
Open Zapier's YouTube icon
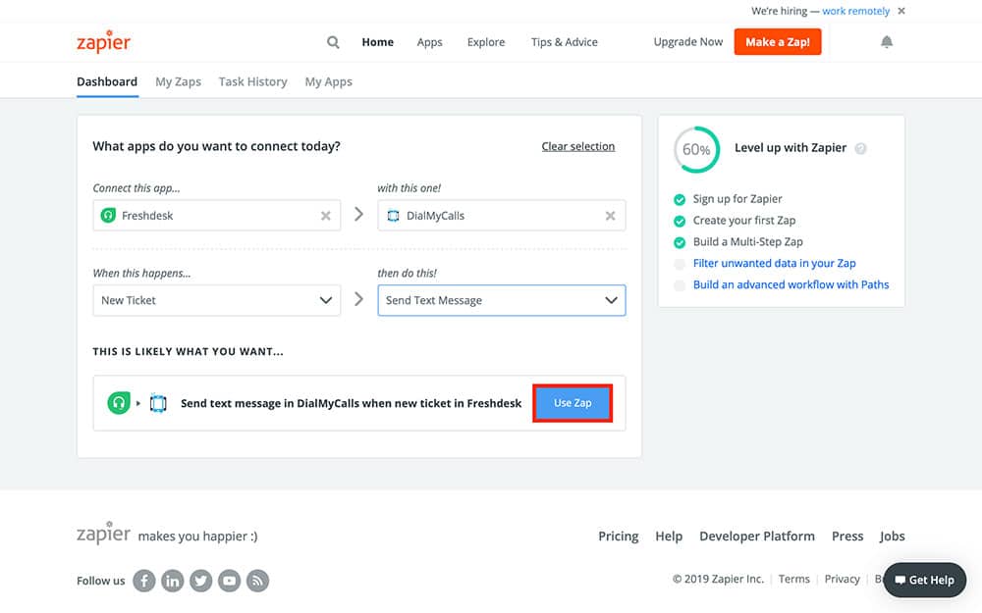click(x=230, y=581)
